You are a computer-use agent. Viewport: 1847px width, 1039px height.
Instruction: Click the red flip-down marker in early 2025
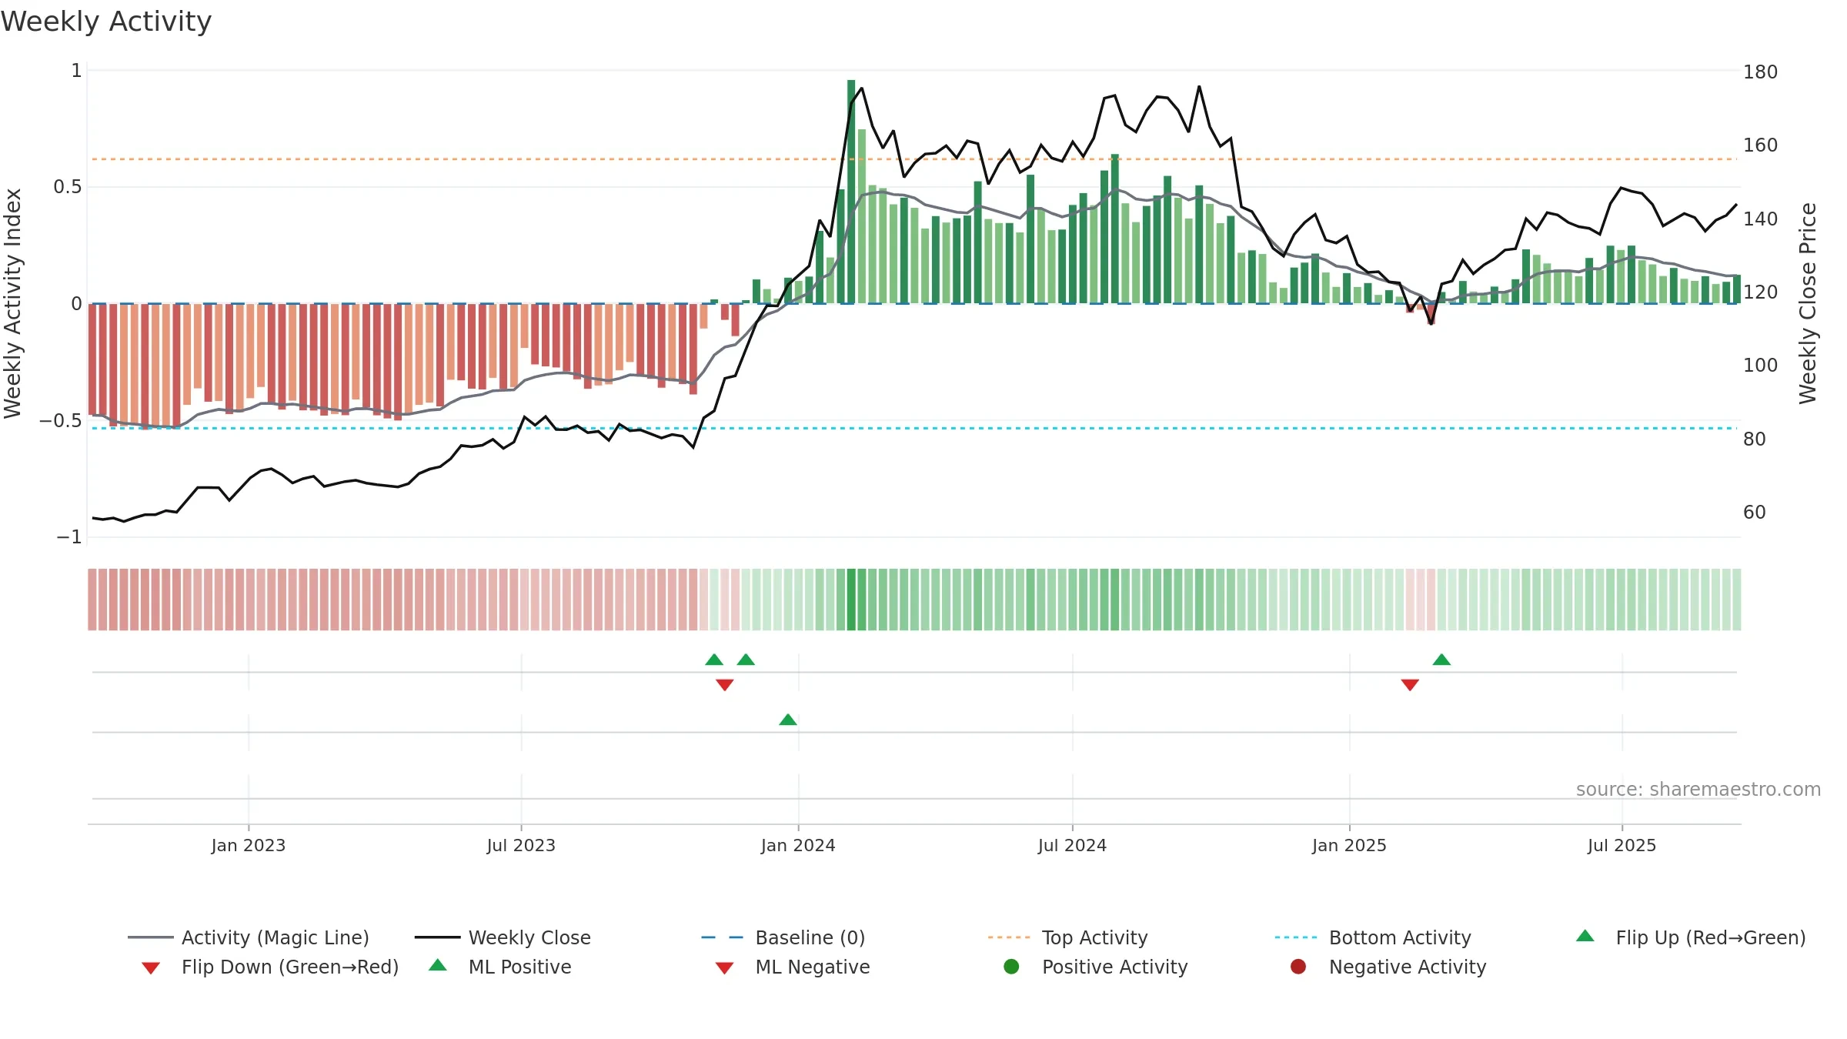(x=1410, y=685)
